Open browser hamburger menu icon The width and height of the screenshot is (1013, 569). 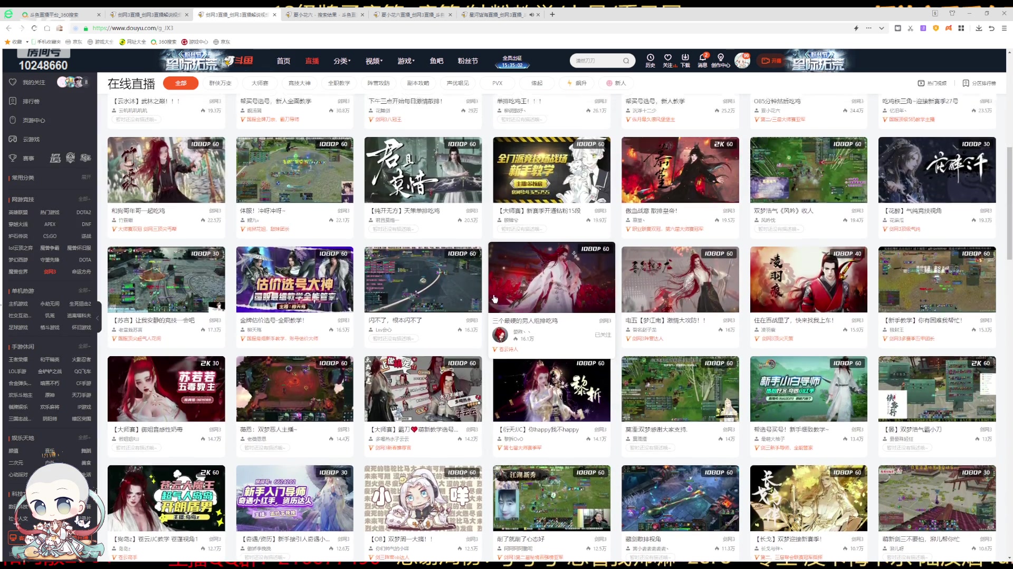pyautogui.click(x=1004, y=28)
